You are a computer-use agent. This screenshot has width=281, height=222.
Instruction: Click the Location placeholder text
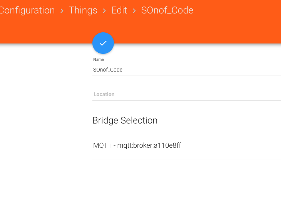point(104,94)
